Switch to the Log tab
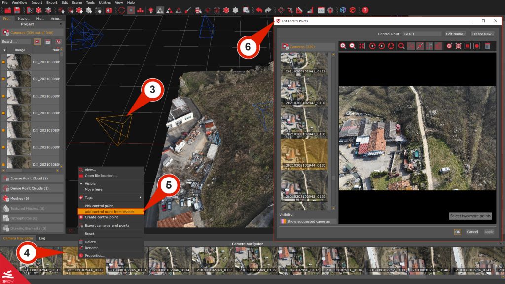The height and width of the screenshot is (284, 505). click(42, 238)
